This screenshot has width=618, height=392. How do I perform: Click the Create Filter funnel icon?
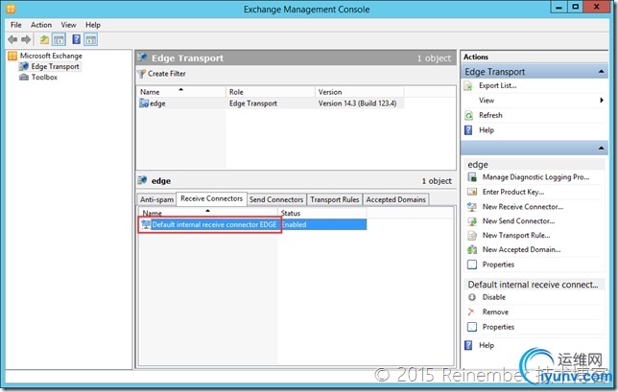point(141,74)
